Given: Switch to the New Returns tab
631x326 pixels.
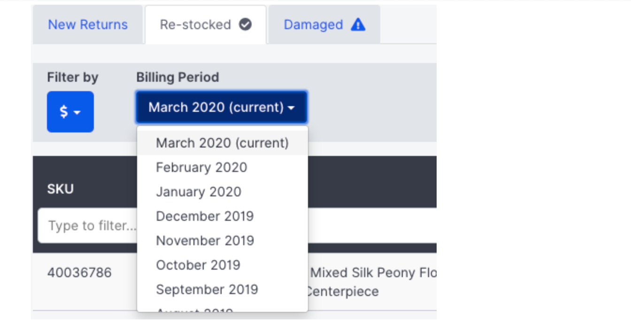Looking at the screenshot, I should coord(88,24).
